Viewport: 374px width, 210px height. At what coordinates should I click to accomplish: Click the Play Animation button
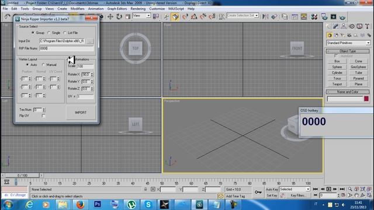pyautogui.click(x=328, y=189)
